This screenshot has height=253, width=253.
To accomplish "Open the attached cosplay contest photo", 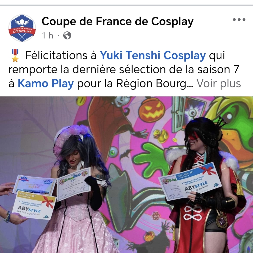I will point(126,175).
